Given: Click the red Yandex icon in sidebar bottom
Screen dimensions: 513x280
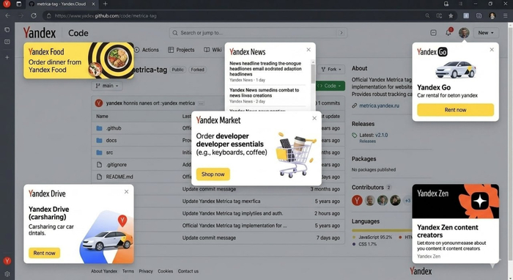Looking at the screenshot, I should coord(7,261).
